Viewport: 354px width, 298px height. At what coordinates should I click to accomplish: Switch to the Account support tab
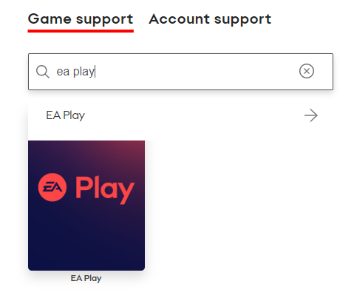[x=210, y=19]
